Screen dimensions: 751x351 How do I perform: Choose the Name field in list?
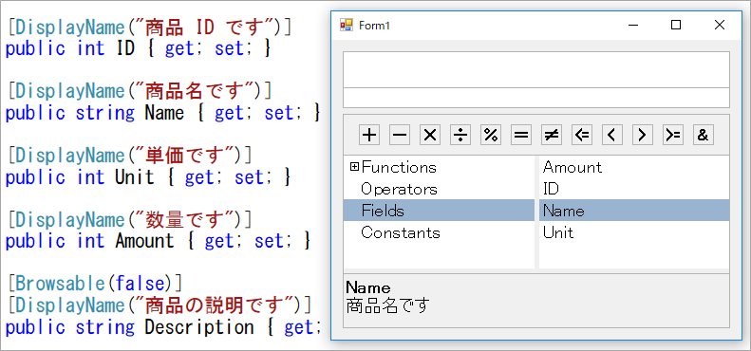[x=634, y=211]
